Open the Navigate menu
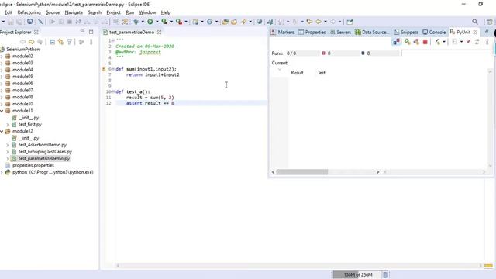The width and height of the screenshot is (496, 279). tap(74, 12)
